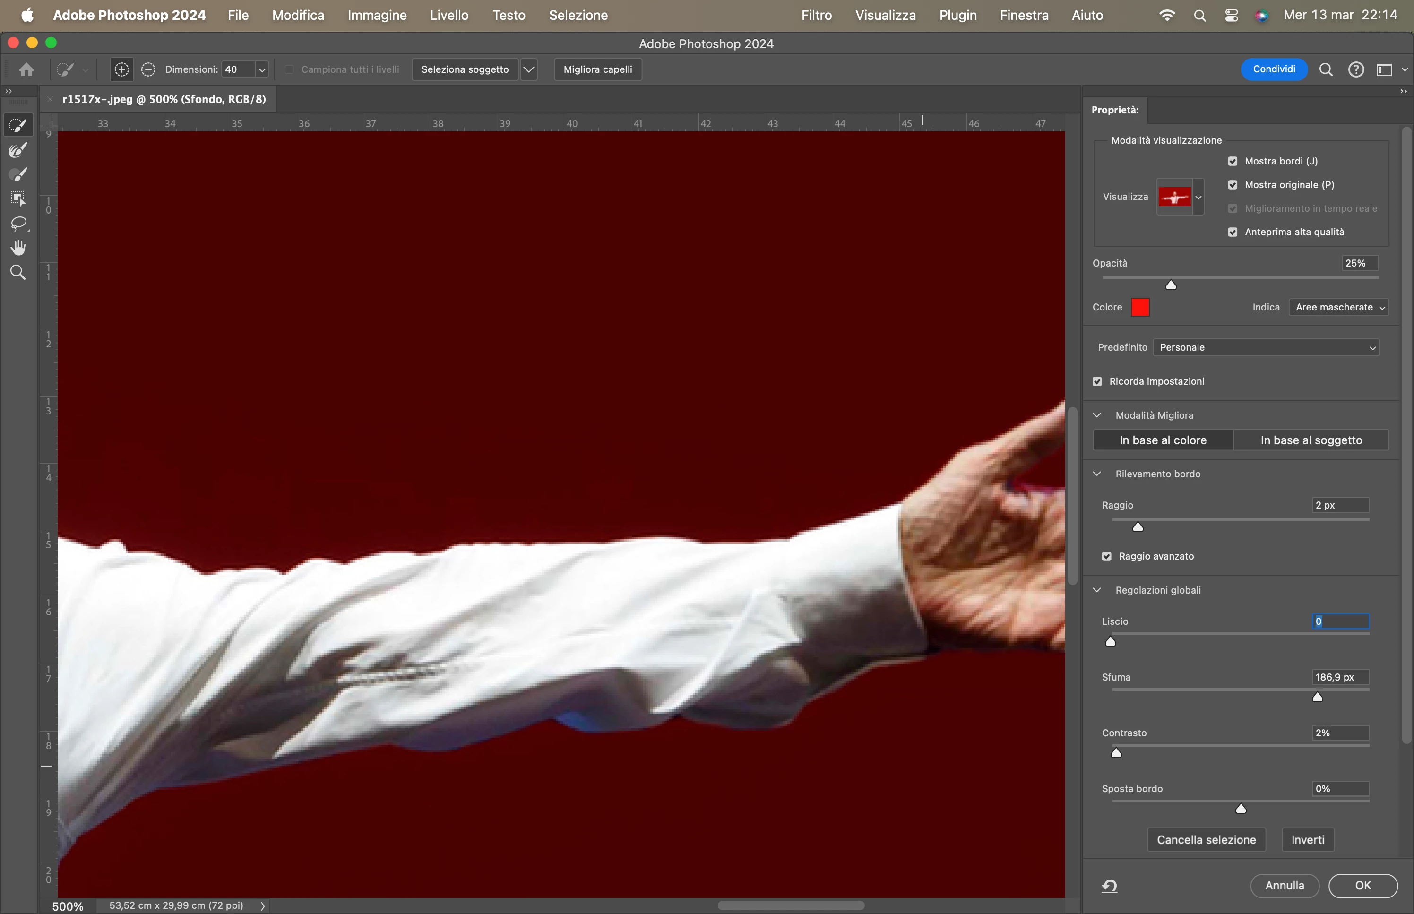Open the Filtro menu
Image resolution: width=1414 pixels, height=914 pixels.
(x=816, y=16)
